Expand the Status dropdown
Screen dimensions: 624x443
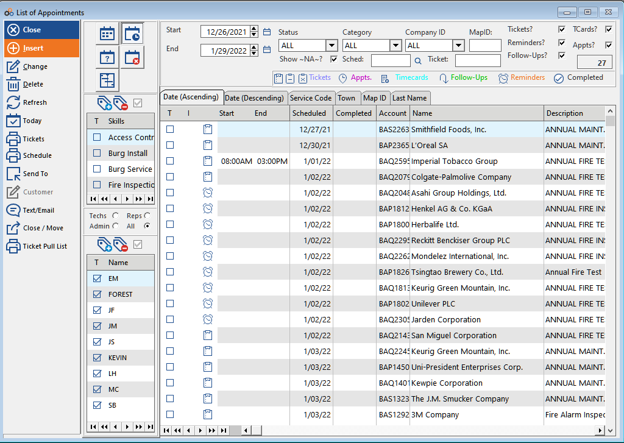331,46
